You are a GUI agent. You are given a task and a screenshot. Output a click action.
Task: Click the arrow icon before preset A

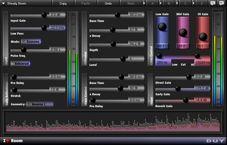[144, 3]
